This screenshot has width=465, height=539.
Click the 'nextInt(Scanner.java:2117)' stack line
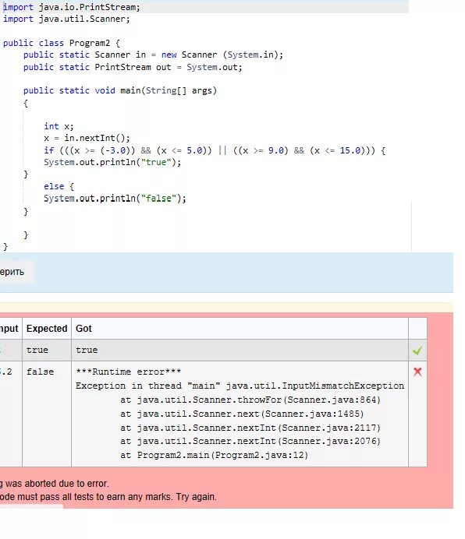[250, 428]
